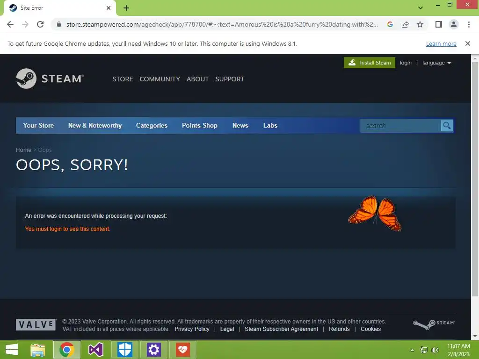479x359 pixels.
Task: Launch Visual Studio from the taskbar
Action: click(x=95, y=350)
